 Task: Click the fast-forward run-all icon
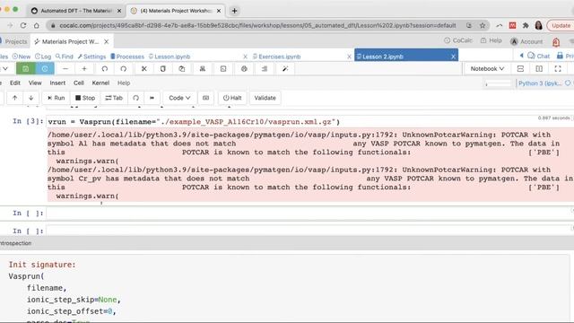click(x=152, y=98)
